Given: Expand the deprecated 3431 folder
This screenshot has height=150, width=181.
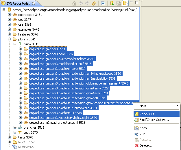Looking at the screenshot, I should (x=10, y=15).
